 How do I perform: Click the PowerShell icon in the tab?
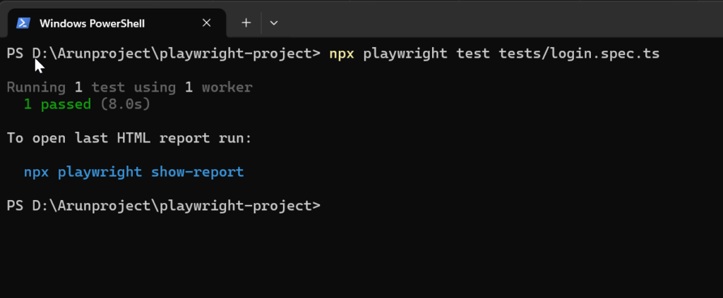[23, 23]
